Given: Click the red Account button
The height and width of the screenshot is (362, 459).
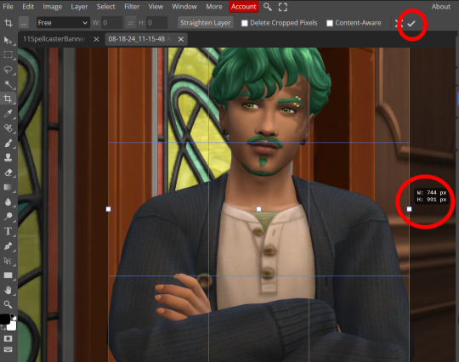Looking at the screenshot, I should pyautogui.click(x=244, y=7).
